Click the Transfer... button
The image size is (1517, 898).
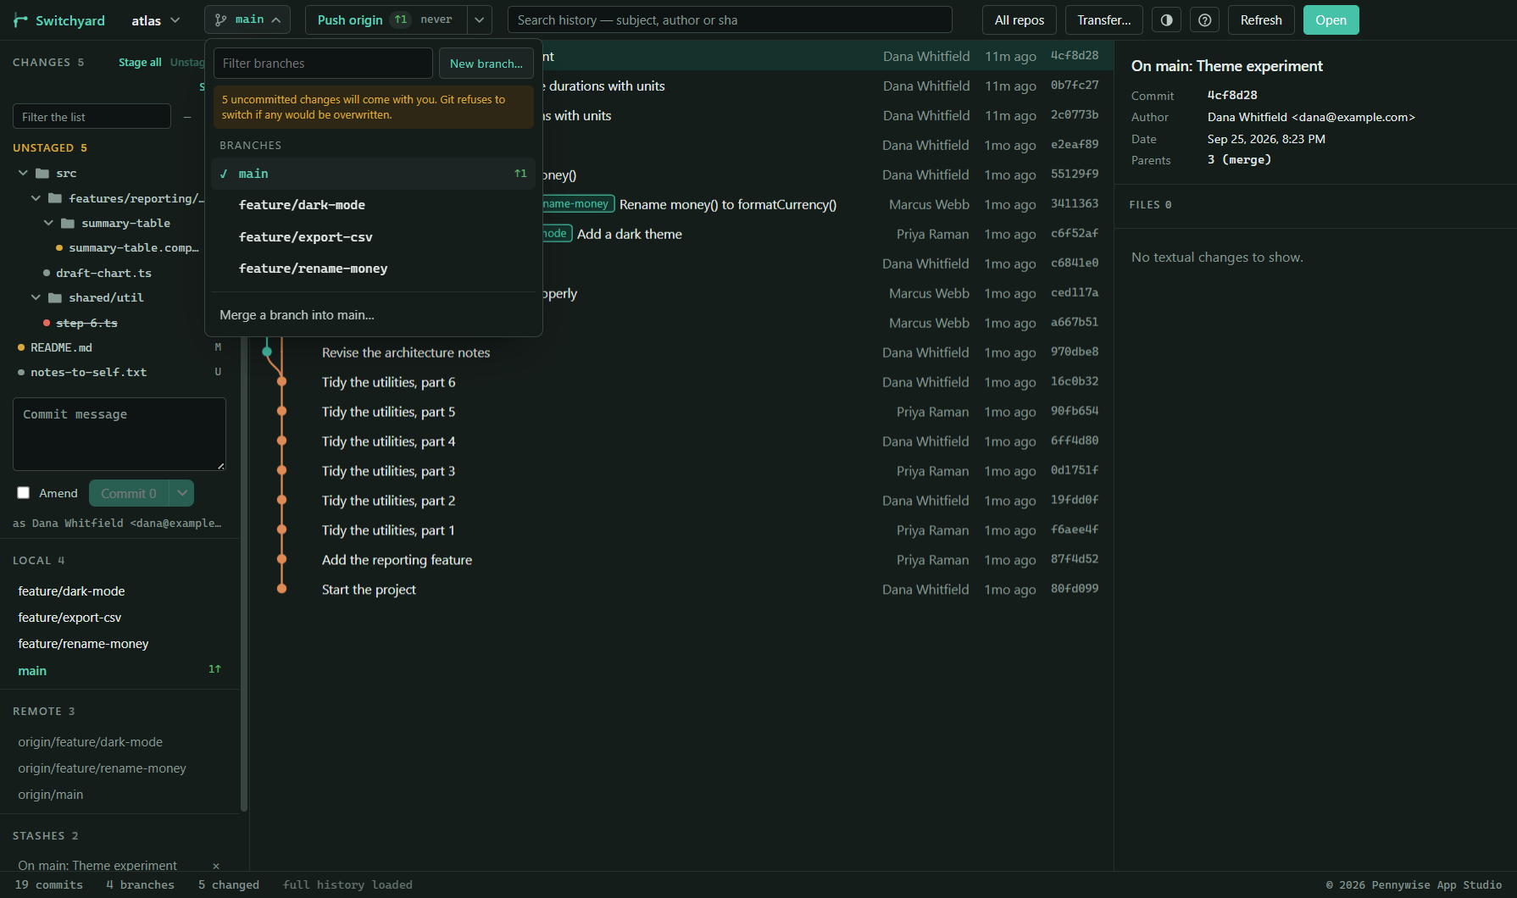[x=1104, y=20]
